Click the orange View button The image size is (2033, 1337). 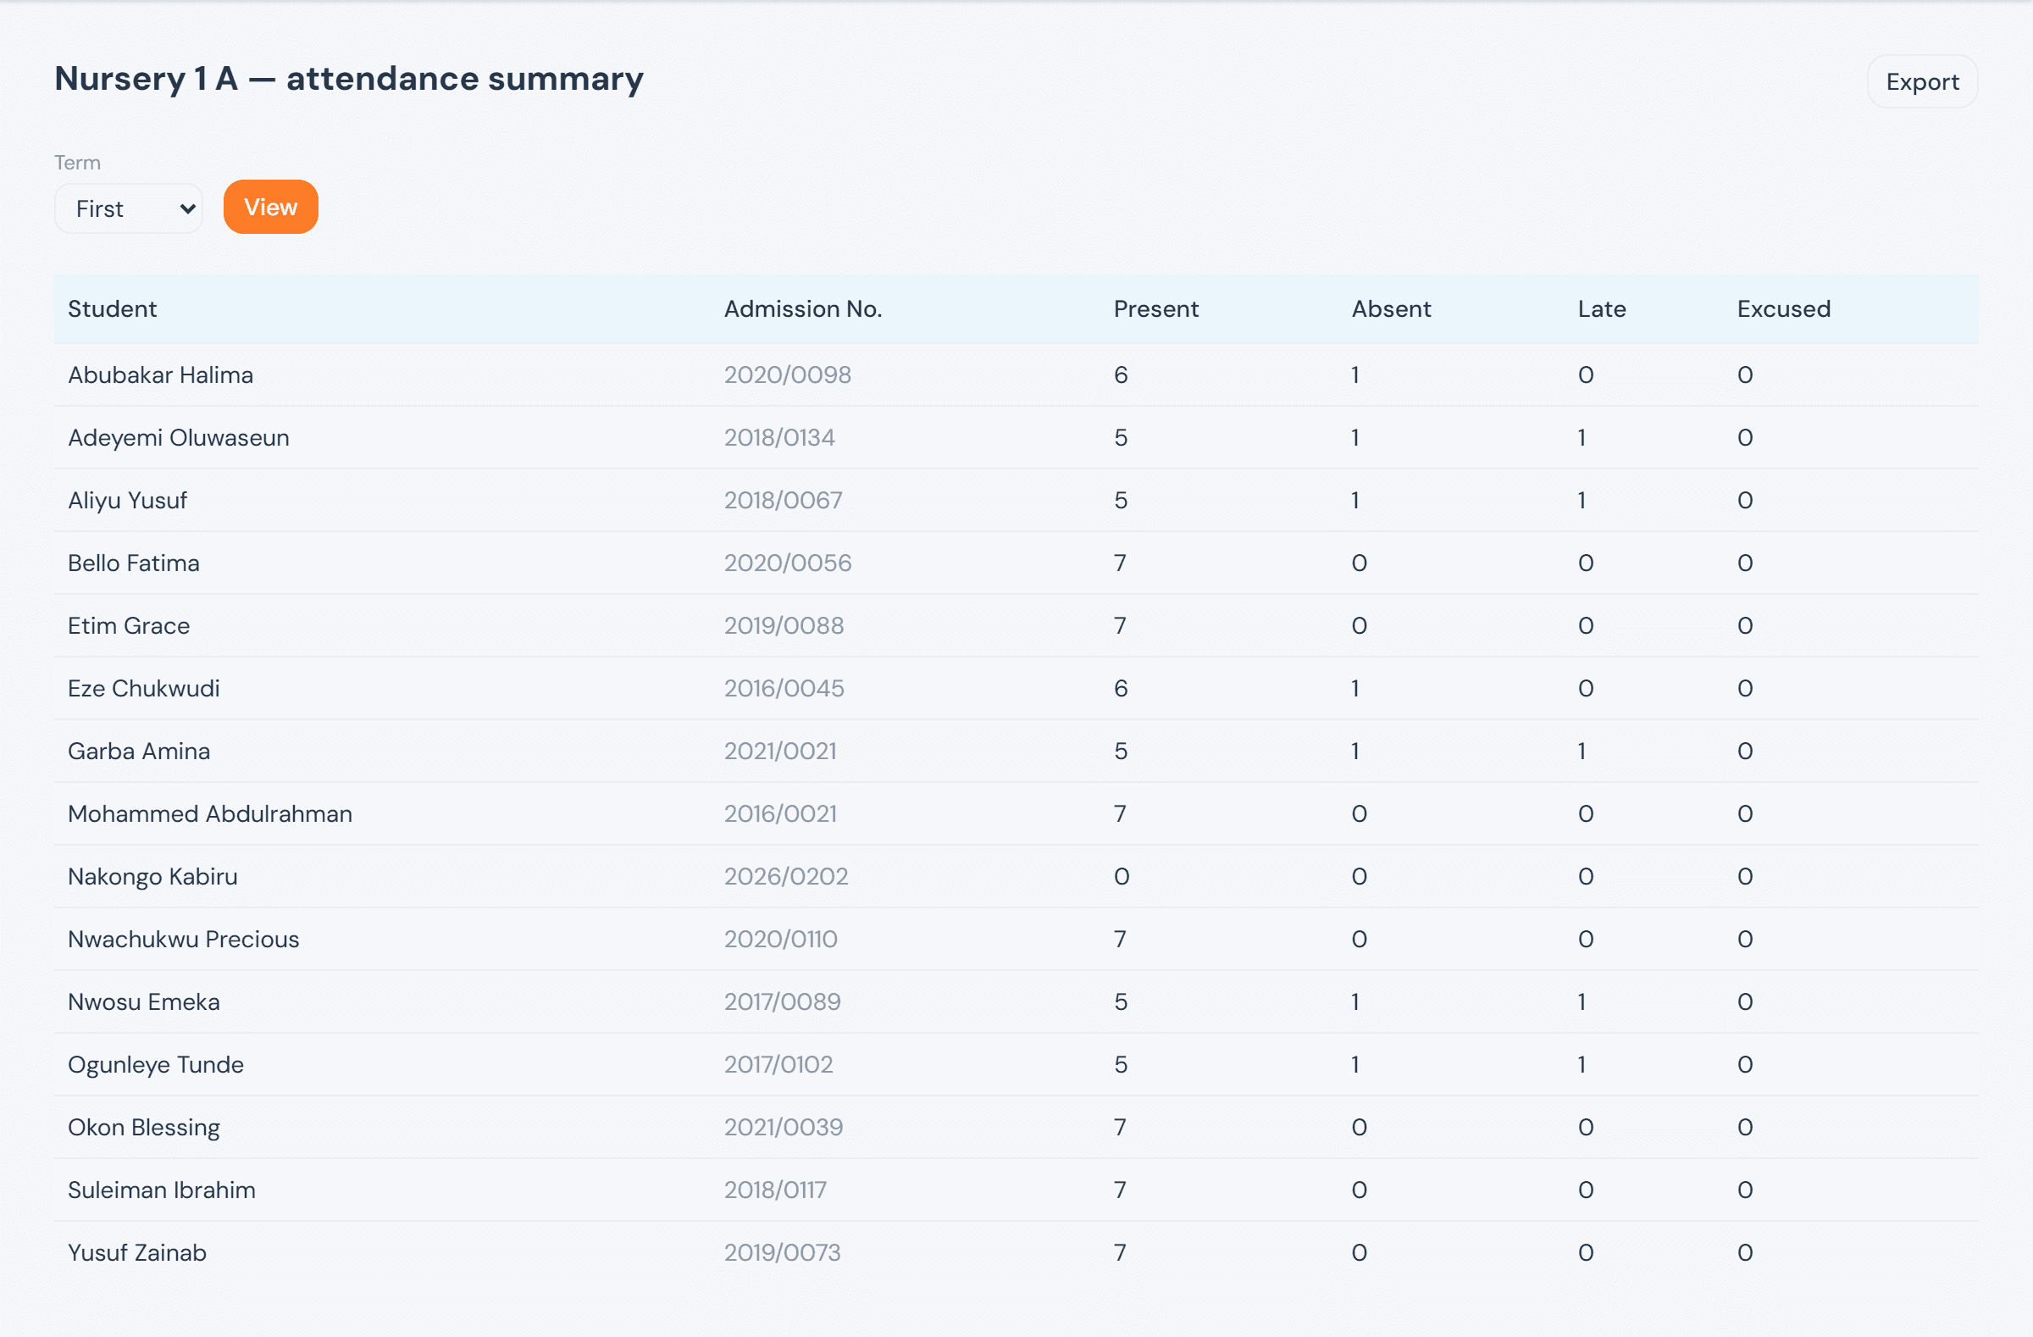coord(271,207)
